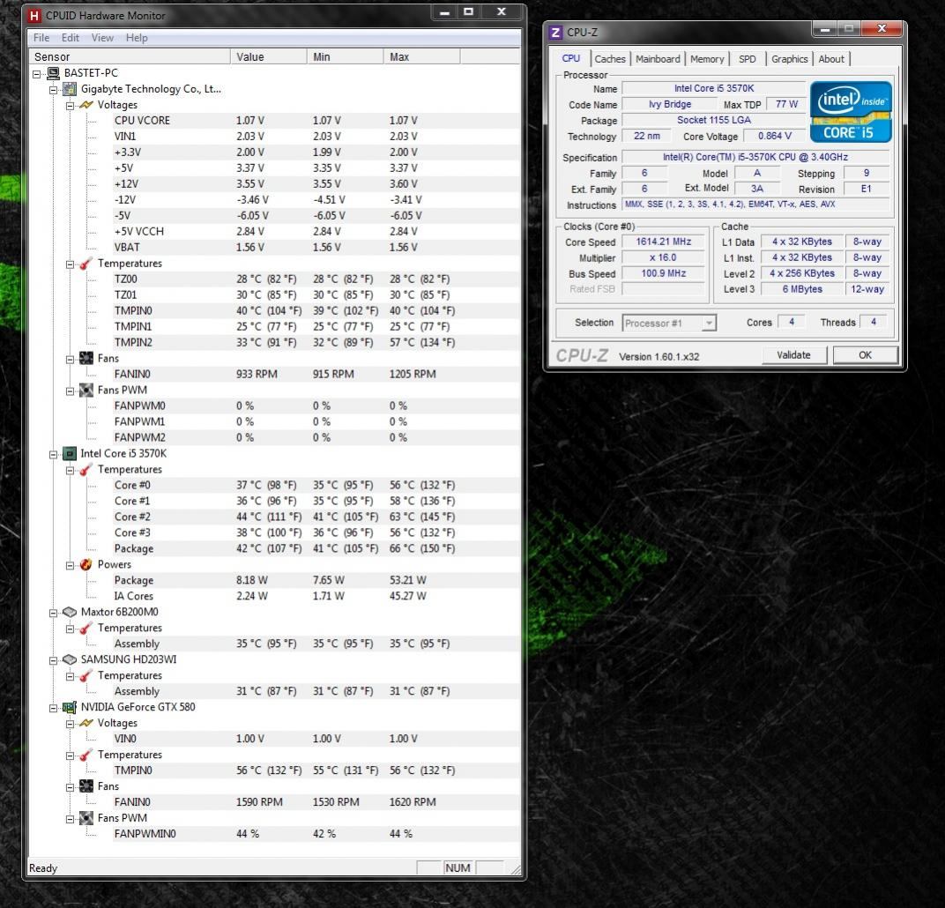The image size is (945, 908).
Task: Switch to the Memory tab in CPU-Z
Action: [x=707, y=59]
